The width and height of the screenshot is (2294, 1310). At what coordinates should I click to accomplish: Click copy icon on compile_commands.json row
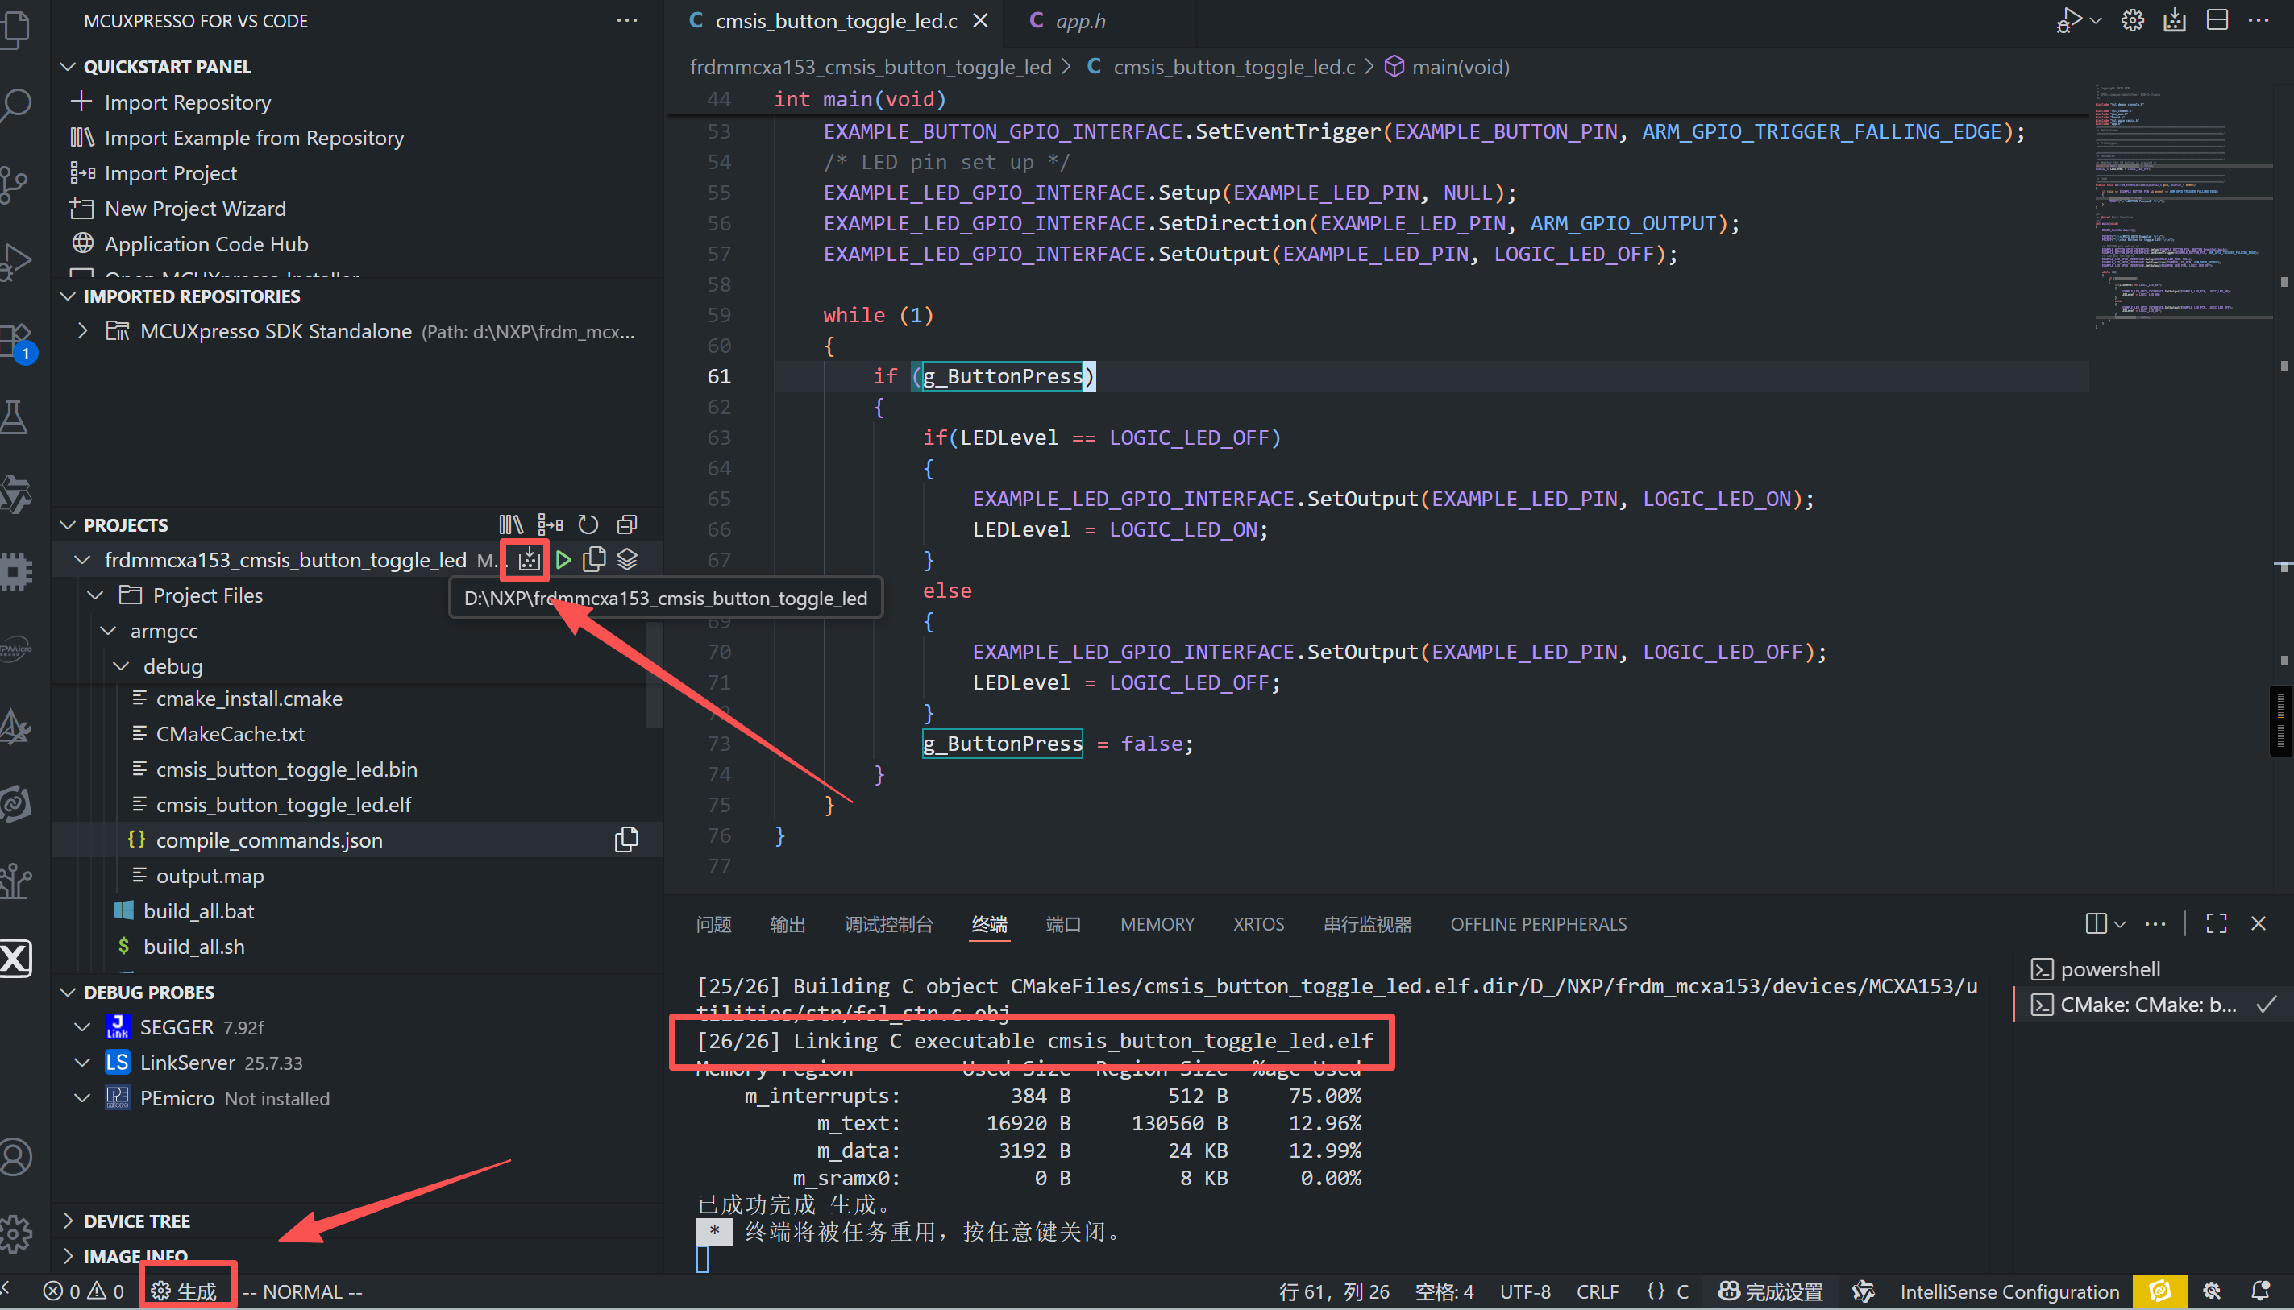coord(626,839)
